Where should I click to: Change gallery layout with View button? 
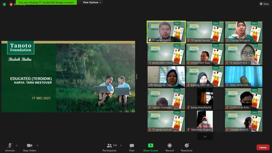click(264, 4)
